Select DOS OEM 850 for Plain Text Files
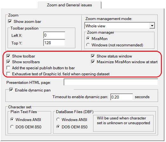This screenshot has width=166, height=142. [12, 127]
